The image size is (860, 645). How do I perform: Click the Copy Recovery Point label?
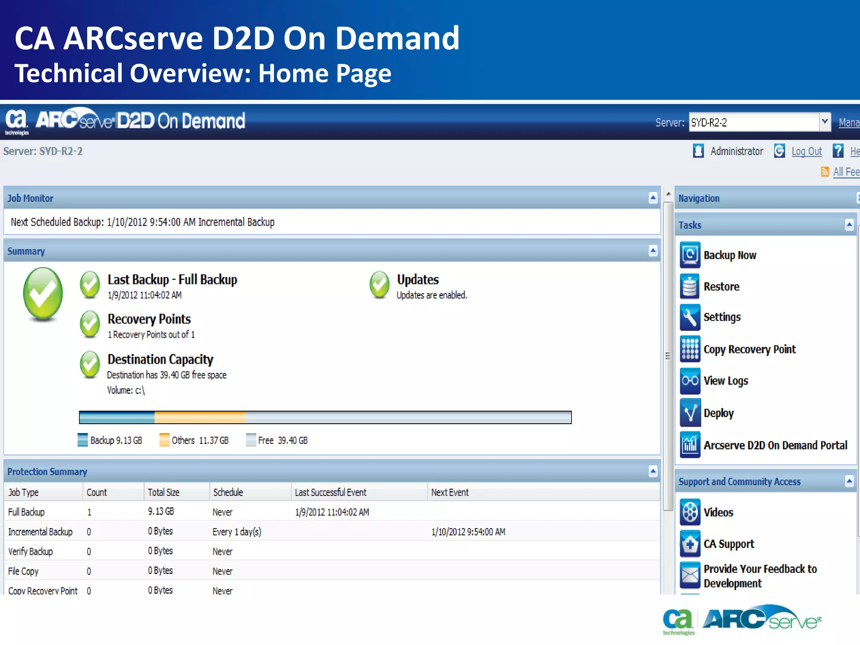pos(750,349)
